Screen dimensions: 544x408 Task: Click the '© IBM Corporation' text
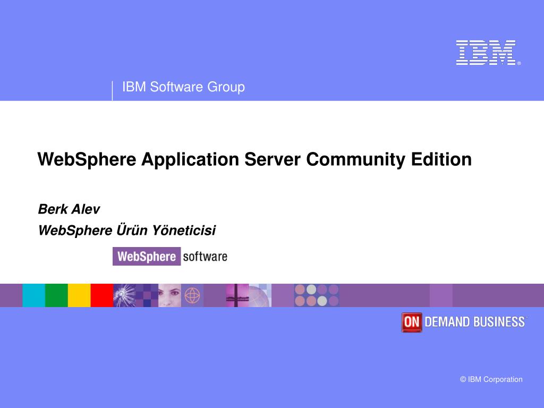pos(491,379)
